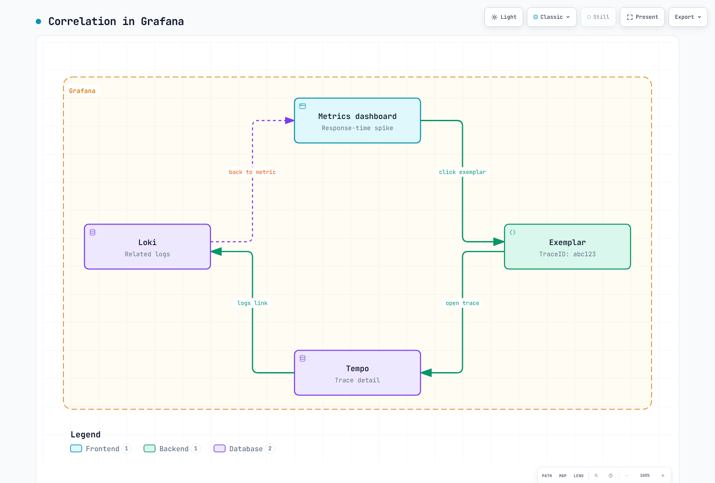Click the database icon on the Tempo node
Screen dimensions: 715x483
click(303, 358)
